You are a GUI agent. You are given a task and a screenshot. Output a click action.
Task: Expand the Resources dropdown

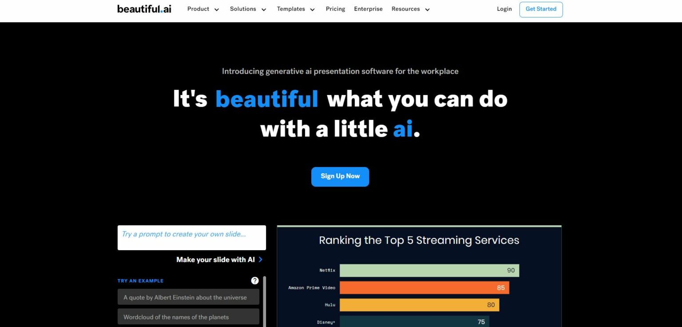[410, 9]
